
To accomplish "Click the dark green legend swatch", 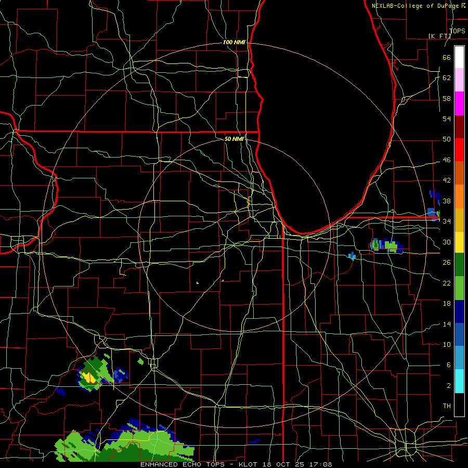I will pos(459,265).
